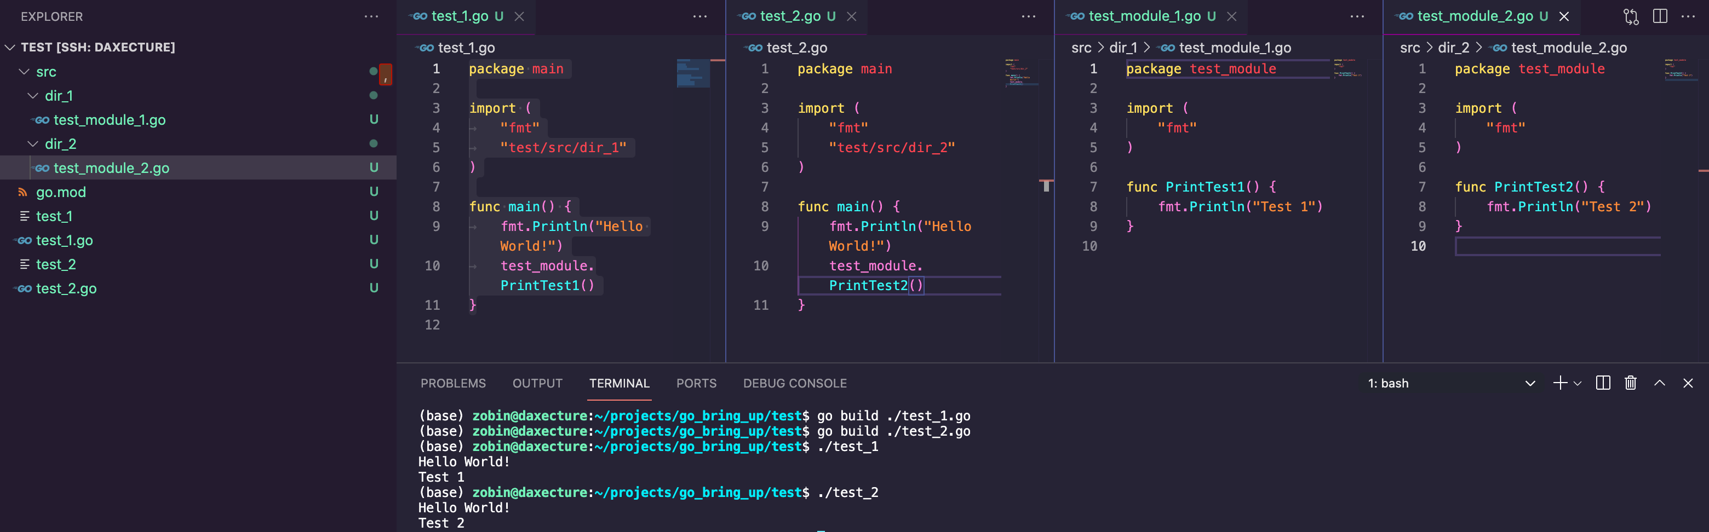Open the new terminal launch profile dropdown arrow
The width and height of the screenshot is (1709, 532).
(x=1578, y=383)
